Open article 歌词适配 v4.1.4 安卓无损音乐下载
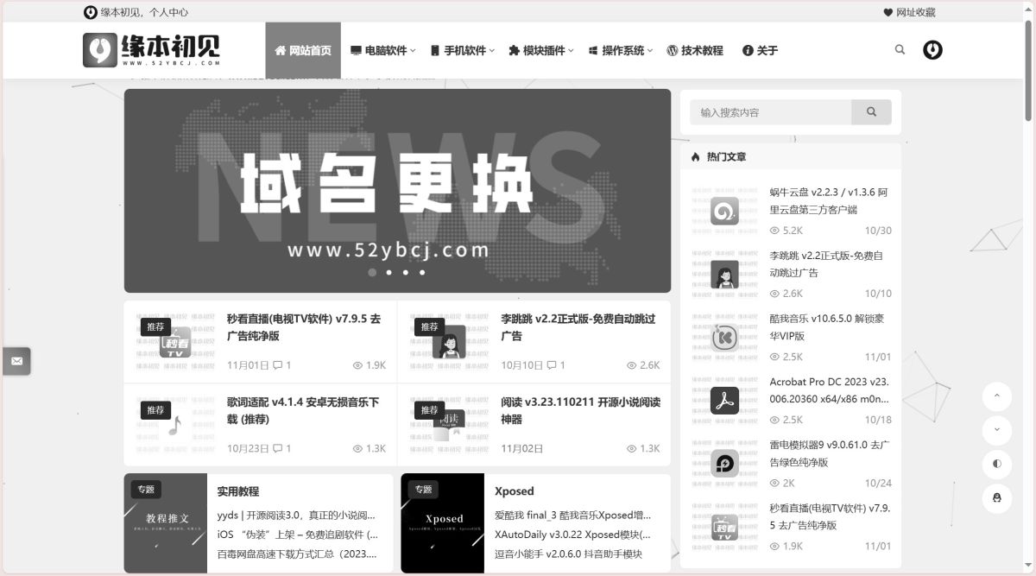Viewport: 1036px width, 576px height. (303, 410)
